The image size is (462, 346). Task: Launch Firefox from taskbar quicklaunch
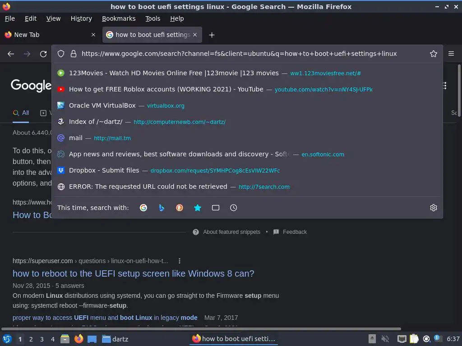pyautogui.click(x=79, y=339)
